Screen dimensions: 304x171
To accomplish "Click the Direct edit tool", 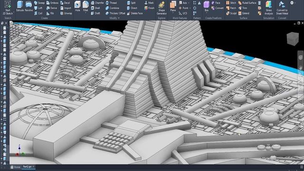I will tap(132, 8).
